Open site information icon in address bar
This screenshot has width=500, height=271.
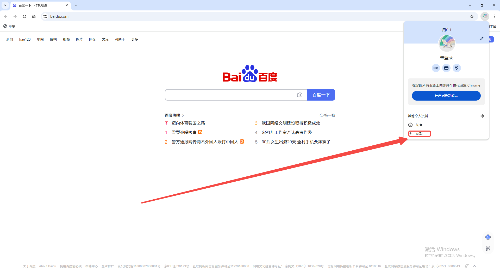[45, 16]
